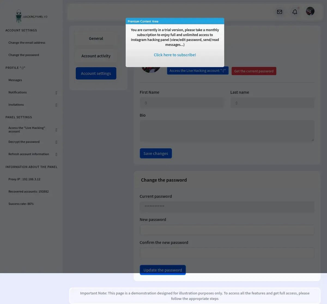
Task: Click the Hacking Panel V2 logo
Action: (x=31, y=16)
